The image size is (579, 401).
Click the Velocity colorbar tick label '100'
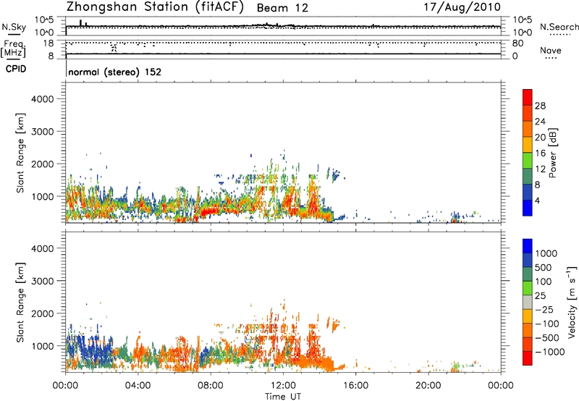point(544,282)
